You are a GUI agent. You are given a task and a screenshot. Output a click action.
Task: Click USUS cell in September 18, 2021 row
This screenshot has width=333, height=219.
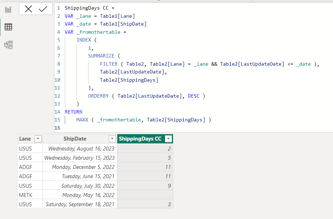tap(30, 204)
